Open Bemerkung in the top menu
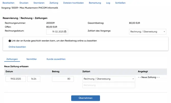The width and height of the screenshot is (171, 103). 95,3
